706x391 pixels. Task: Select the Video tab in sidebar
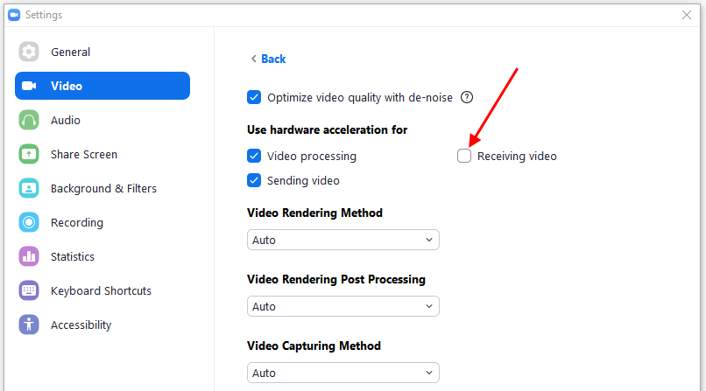[102, 86]
